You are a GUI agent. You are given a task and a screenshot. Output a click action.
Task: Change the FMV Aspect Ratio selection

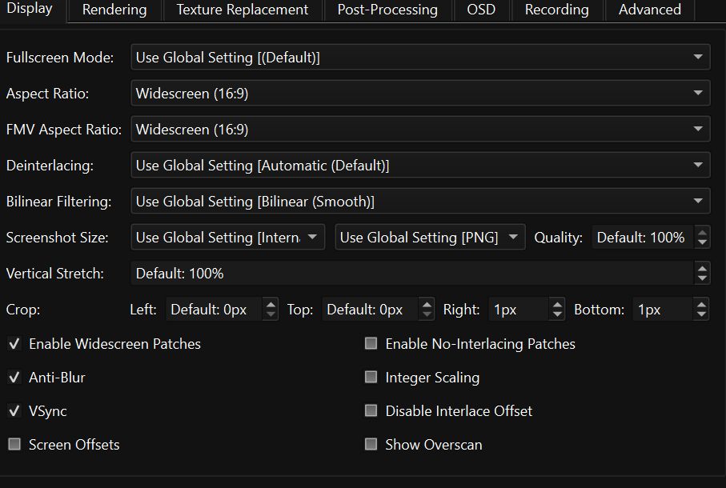[x=420, y=129]
